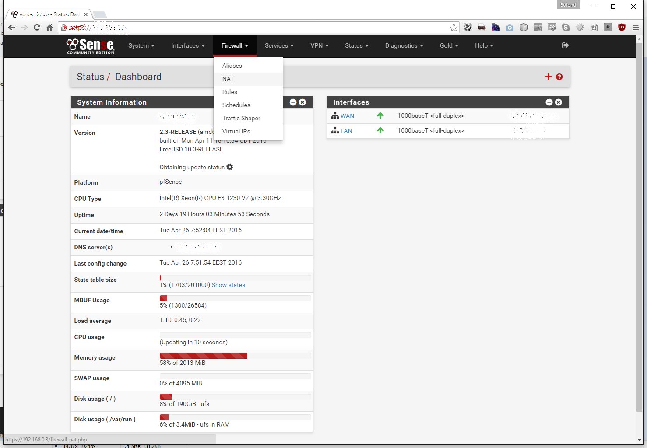Open the LAN interface link

click(346, 131)
